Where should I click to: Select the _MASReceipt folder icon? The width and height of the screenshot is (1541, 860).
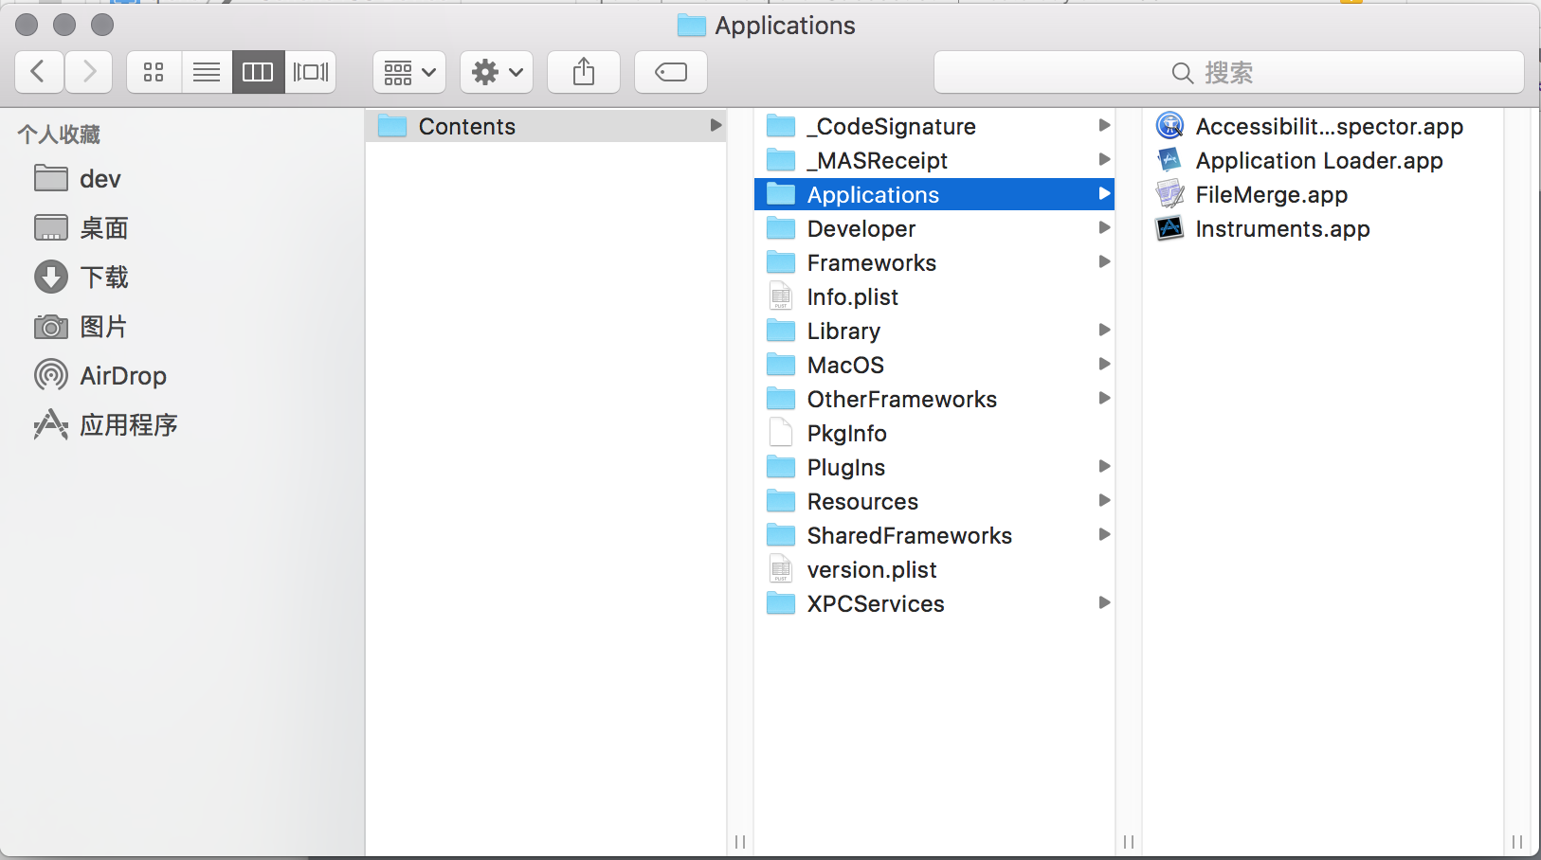click(x=781, y=160)
